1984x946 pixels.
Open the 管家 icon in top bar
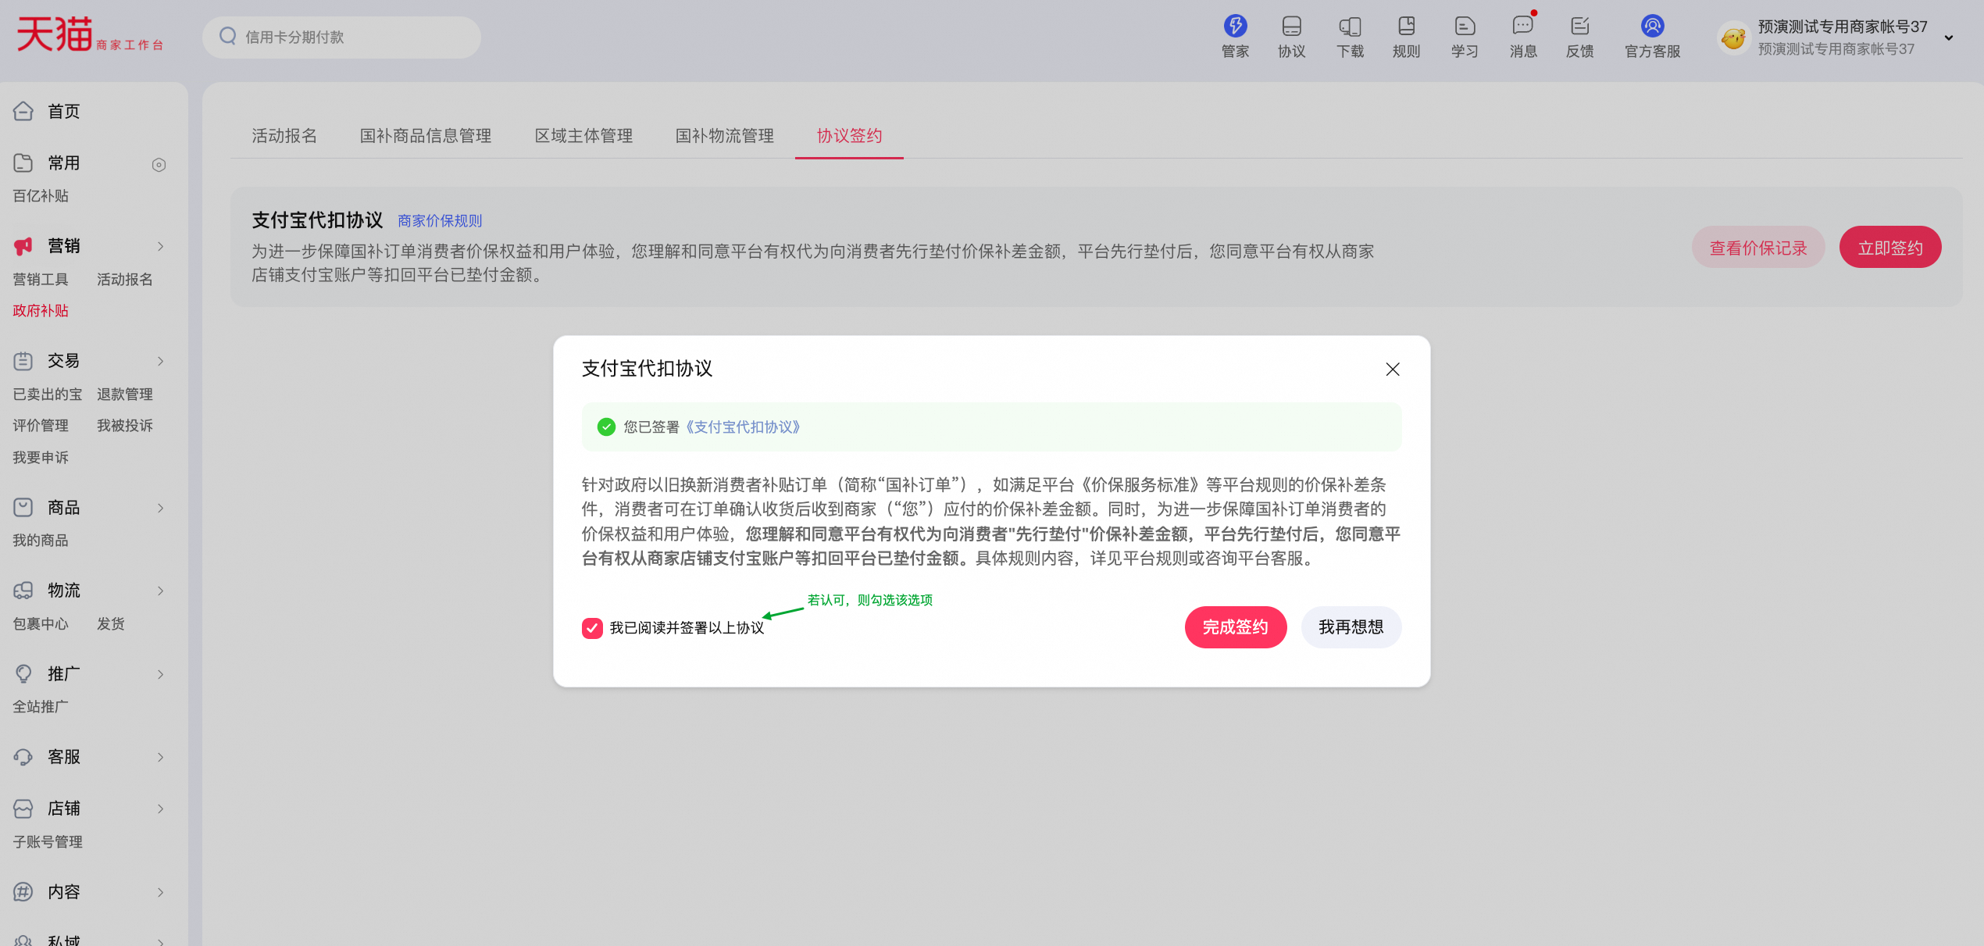[x=1235, y=27]
